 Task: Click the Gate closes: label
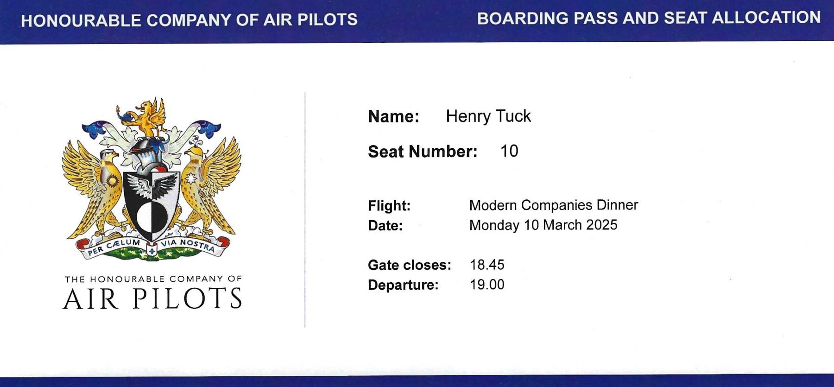point(409,265)
